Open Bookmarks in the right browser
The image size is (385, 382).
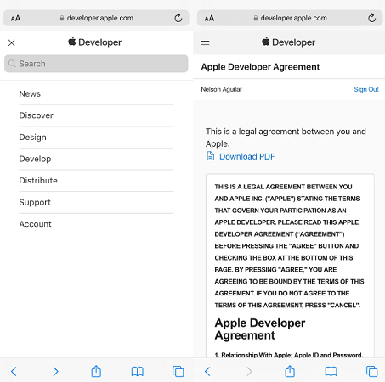pyautogui.click(x=331, y=372)
